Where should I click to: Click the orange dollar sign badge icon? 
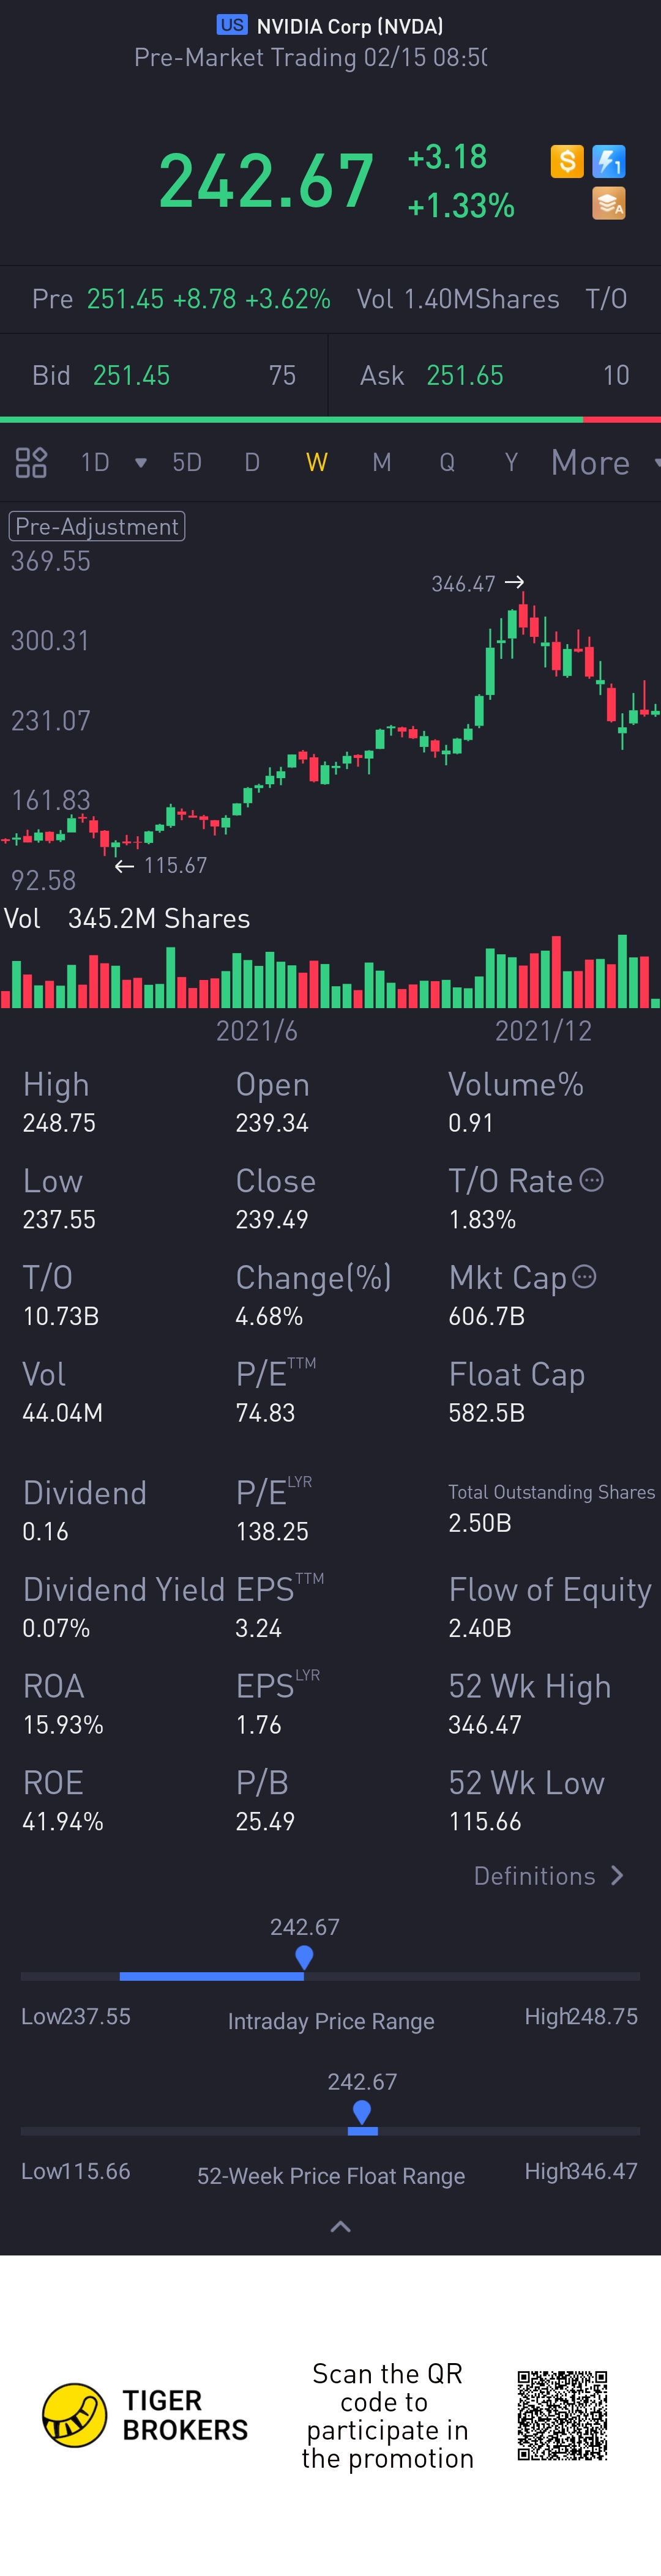click(x=567, y=161)
